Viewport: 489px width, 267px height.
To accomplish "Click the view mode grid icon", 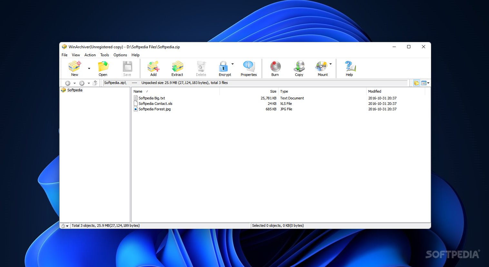I will [x=424, y=83].
